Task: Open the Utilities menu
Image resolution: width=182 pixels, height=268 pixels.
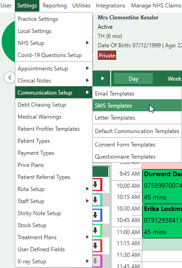Action: (81, 6)
